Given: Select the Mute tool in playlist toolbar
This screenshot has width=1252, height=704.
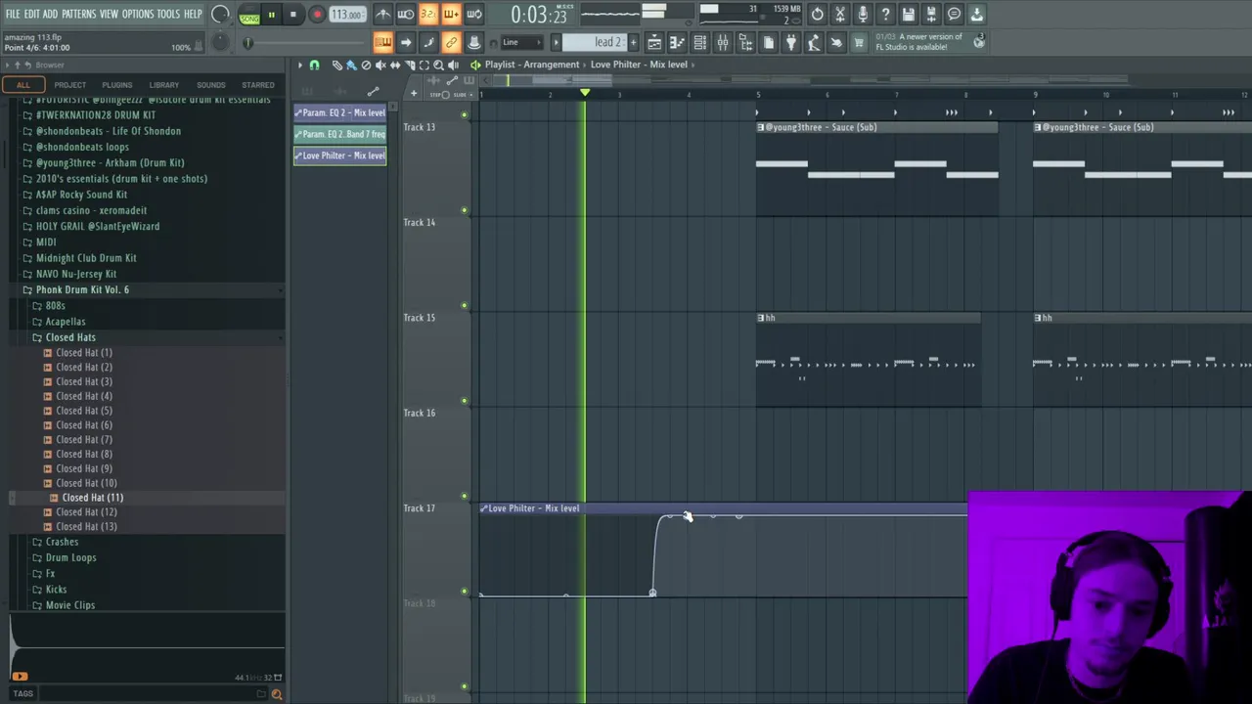Looking at the screenshot, I should tap(380, 65).
